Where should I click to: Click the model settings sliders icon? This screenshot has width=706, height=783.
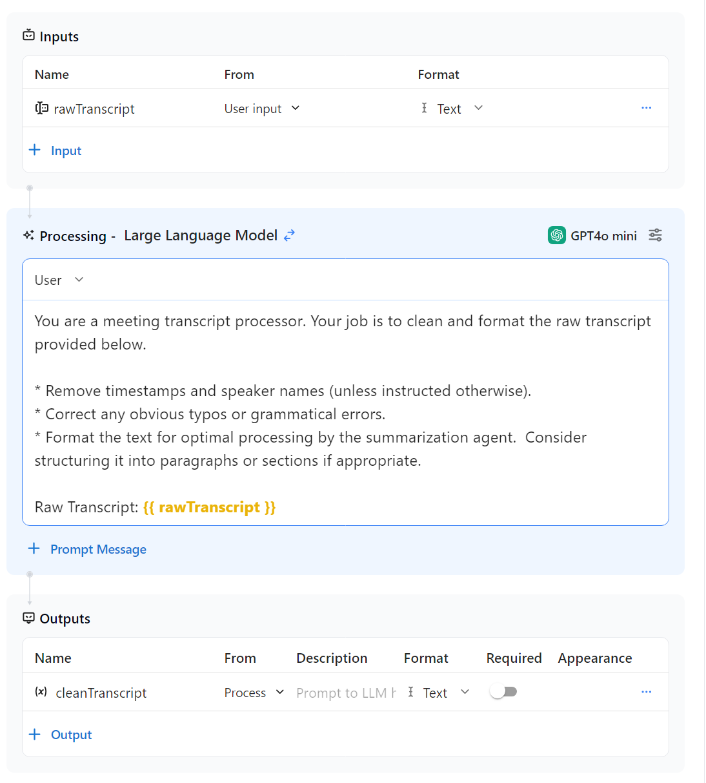coord(655,235)
